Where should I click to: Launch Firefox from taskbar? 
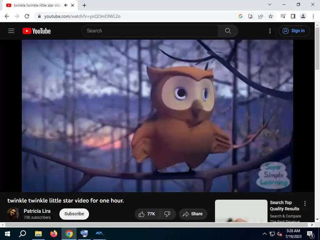click(x=54, y=234)
